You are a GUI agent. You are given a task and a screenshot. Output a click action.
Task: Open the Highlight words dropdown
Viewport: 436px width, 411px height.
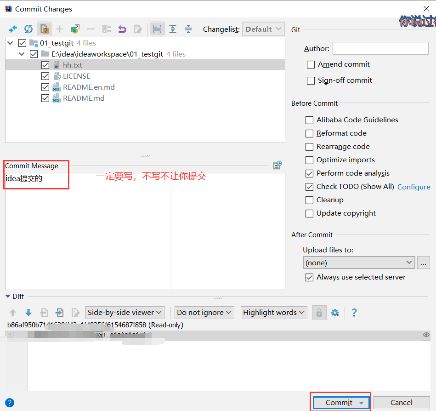[274, 313]
